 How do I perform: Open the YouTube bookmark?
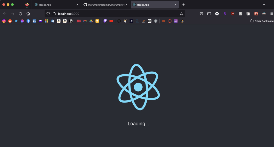[x=111, y=21]
